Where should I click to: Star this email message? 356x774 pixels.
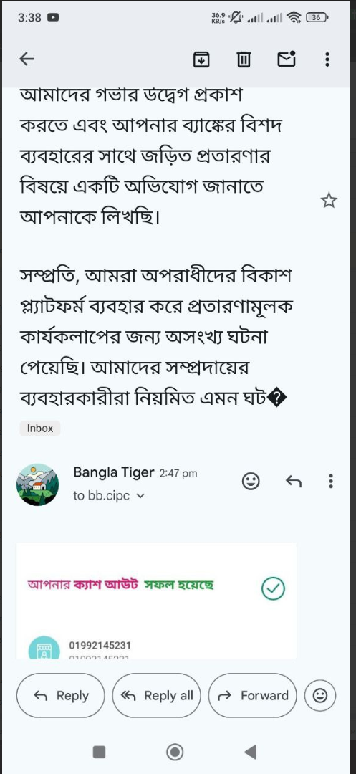[x=328, y=201]
